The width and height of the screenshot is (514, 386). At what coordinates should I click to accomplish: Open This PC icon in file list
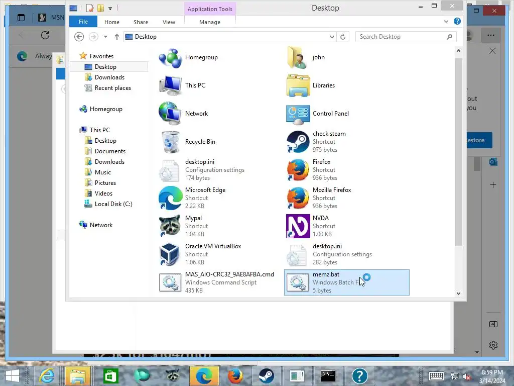click(182, 85)
